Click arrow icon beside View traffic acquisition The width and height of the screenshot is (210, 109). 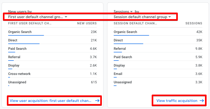click(x=202, y=101)
